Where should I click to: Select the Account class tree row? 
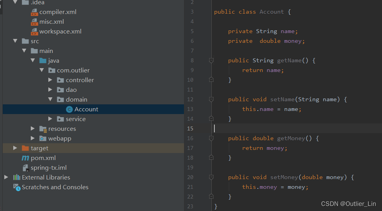click(93, 109)
